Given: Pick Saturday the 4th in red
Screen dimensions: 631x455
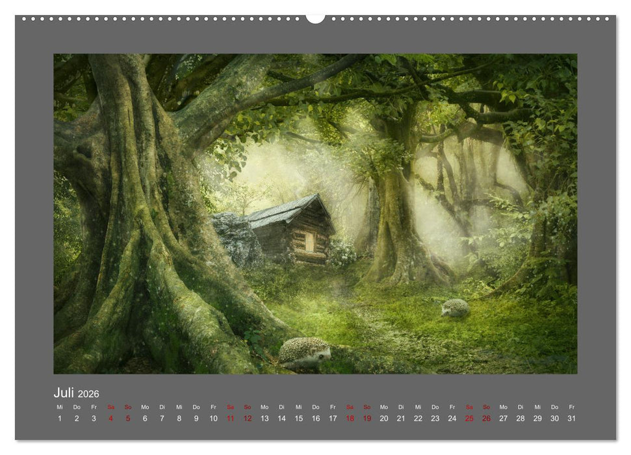Looking at the screenshot, I should tap(110, 419).
